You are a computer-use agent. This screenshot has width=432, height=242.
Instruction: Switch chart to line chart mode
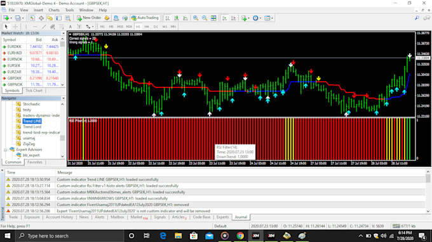click(x=186, y=18)
